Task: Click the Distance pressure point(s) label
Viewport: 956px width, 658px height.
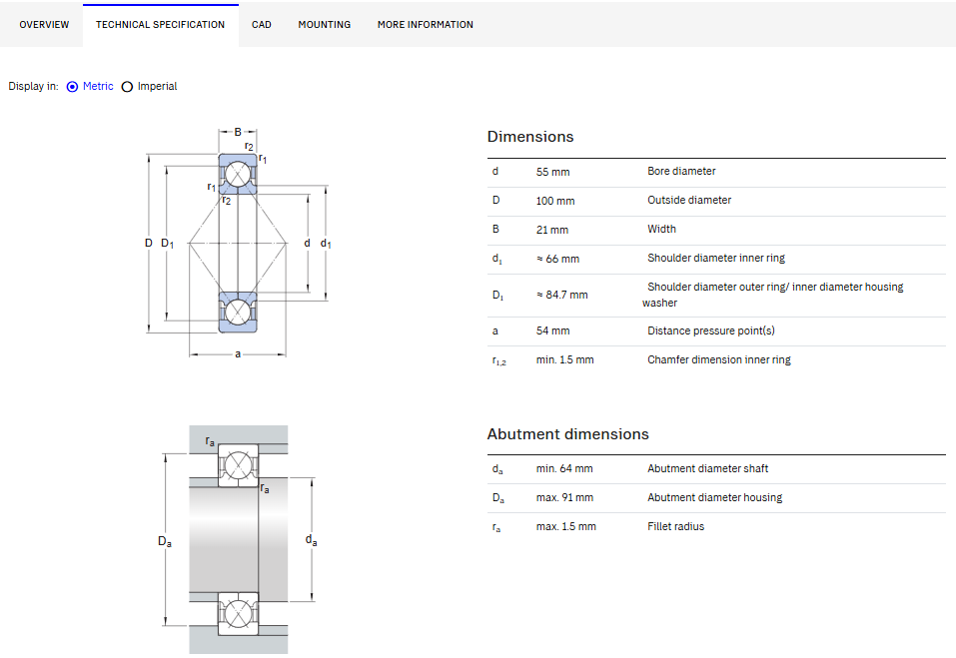Action: click(711, 330)
